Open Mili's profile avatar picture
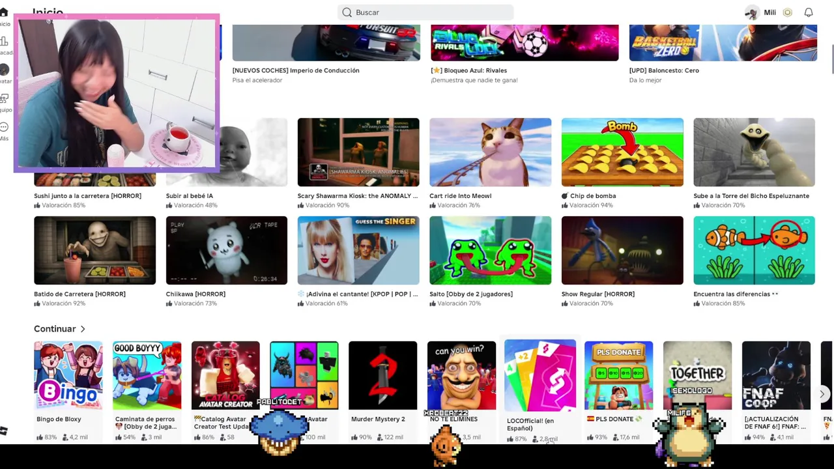This screenshot has height=469, width=834. [x=753, y=12]
